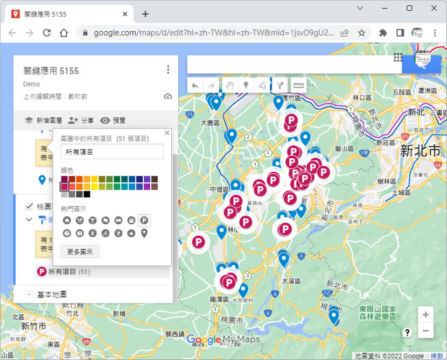Click the Chrome share page icon

pos(344,33)
